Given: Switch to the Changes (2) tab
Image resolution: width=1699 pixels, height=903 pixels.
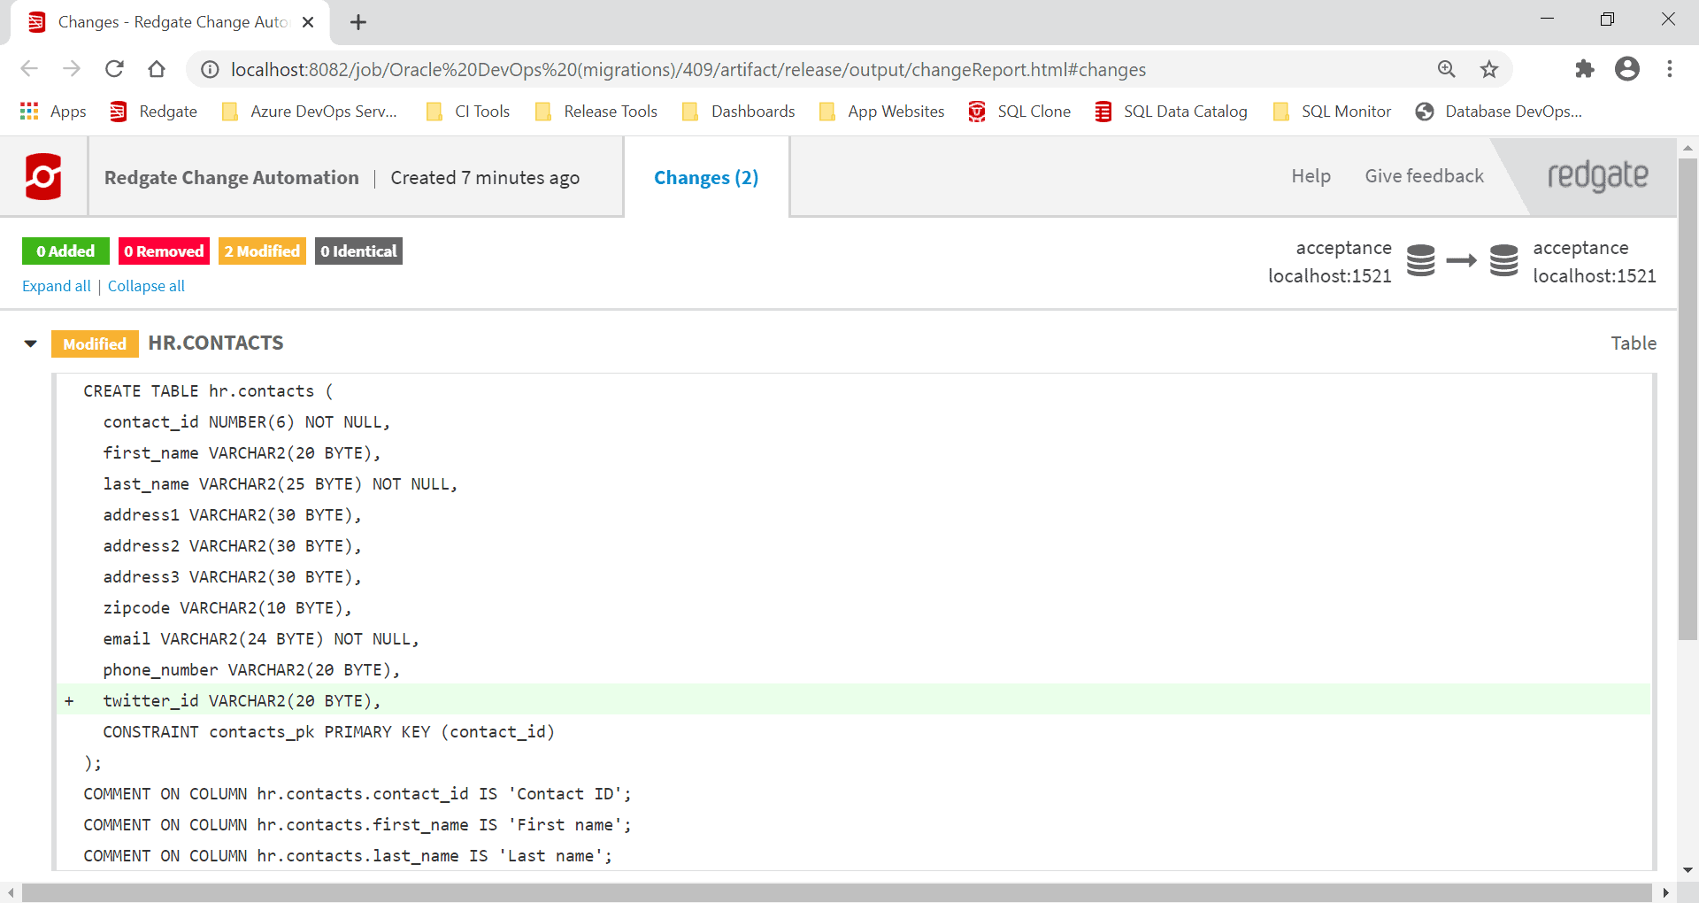Looking at the screenshot, I should coord(706,178).
